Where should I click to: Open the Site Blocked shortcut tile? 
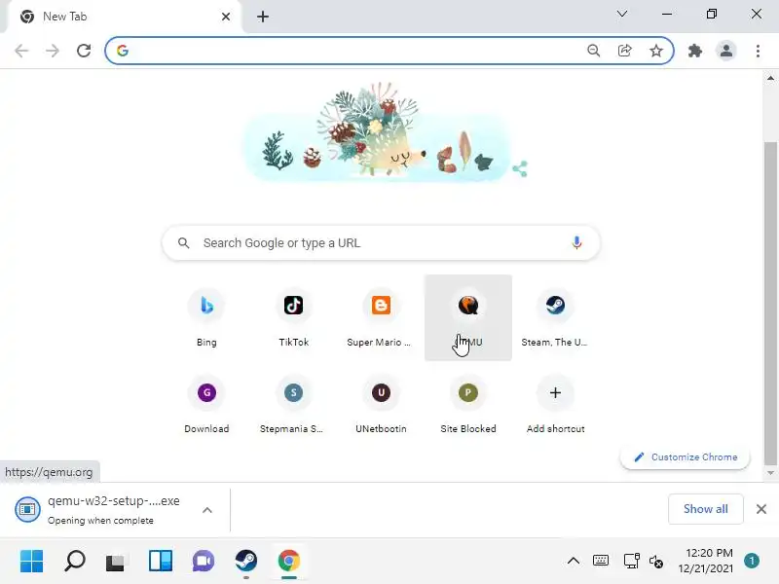468,405
